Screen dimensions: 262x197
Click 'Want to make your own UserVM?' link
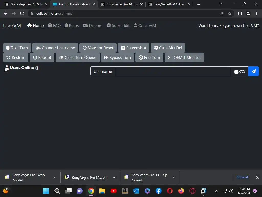(x=228, y=25)
